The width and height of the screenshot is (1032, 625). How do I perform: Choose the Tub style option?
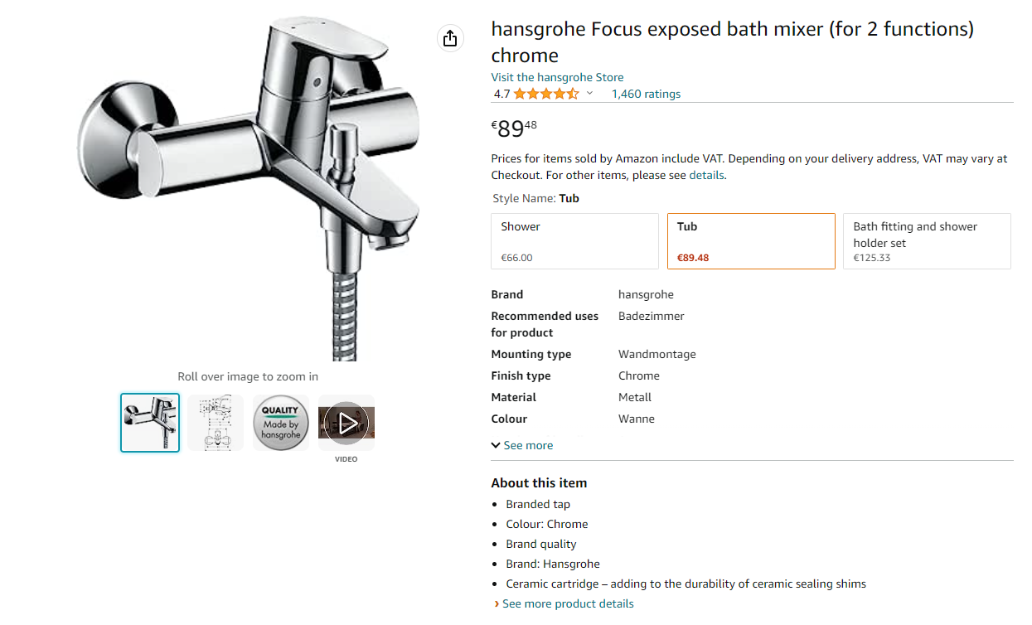coord(751,241)
